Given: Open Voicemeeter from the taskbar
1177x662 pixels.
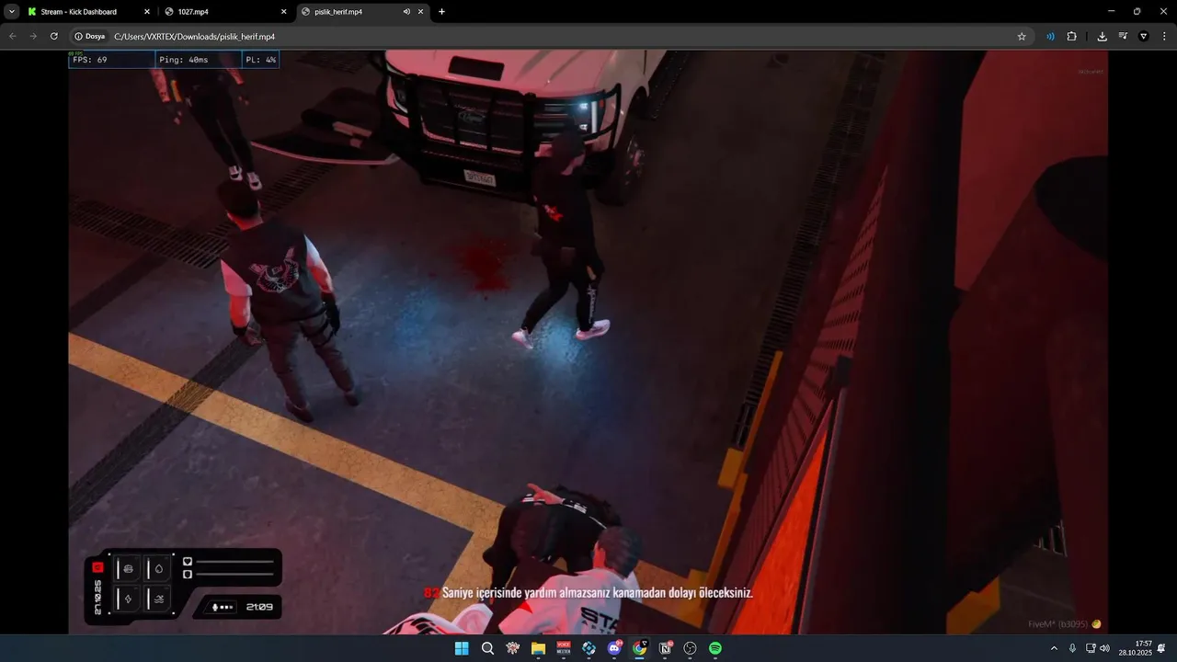Looking at the screenshot, I should pos(564,648).
